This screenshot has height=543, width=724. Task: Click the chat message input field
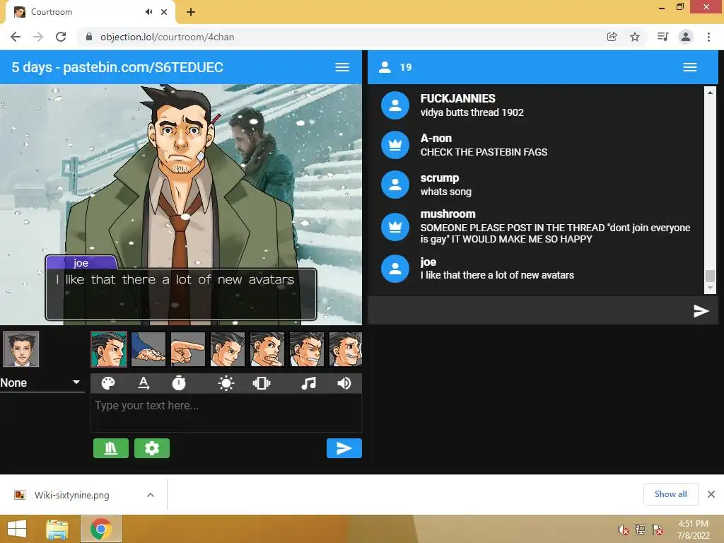pos(529,311)
